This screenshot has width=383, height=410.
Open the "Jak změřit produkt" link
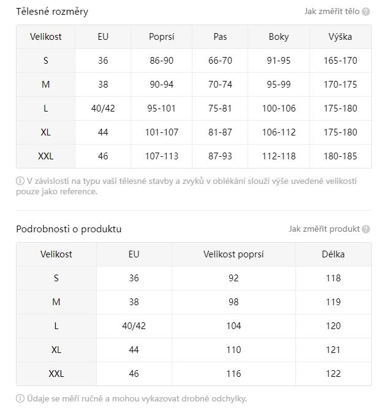(x=324, y=229)
